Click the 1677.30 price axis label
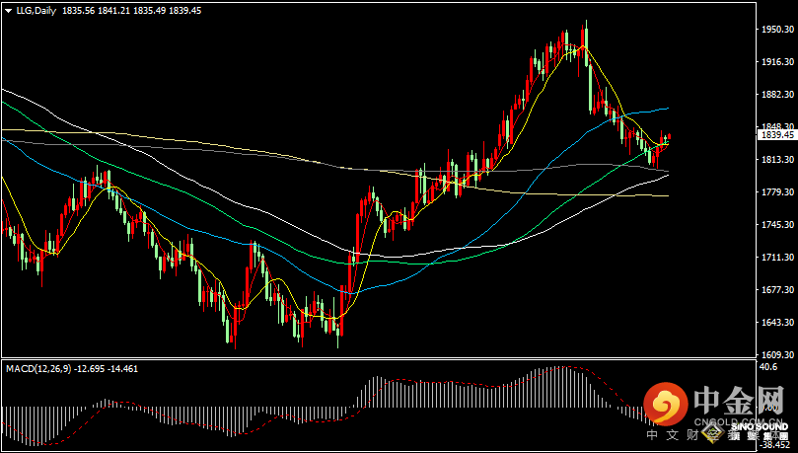 pos(777,290)
